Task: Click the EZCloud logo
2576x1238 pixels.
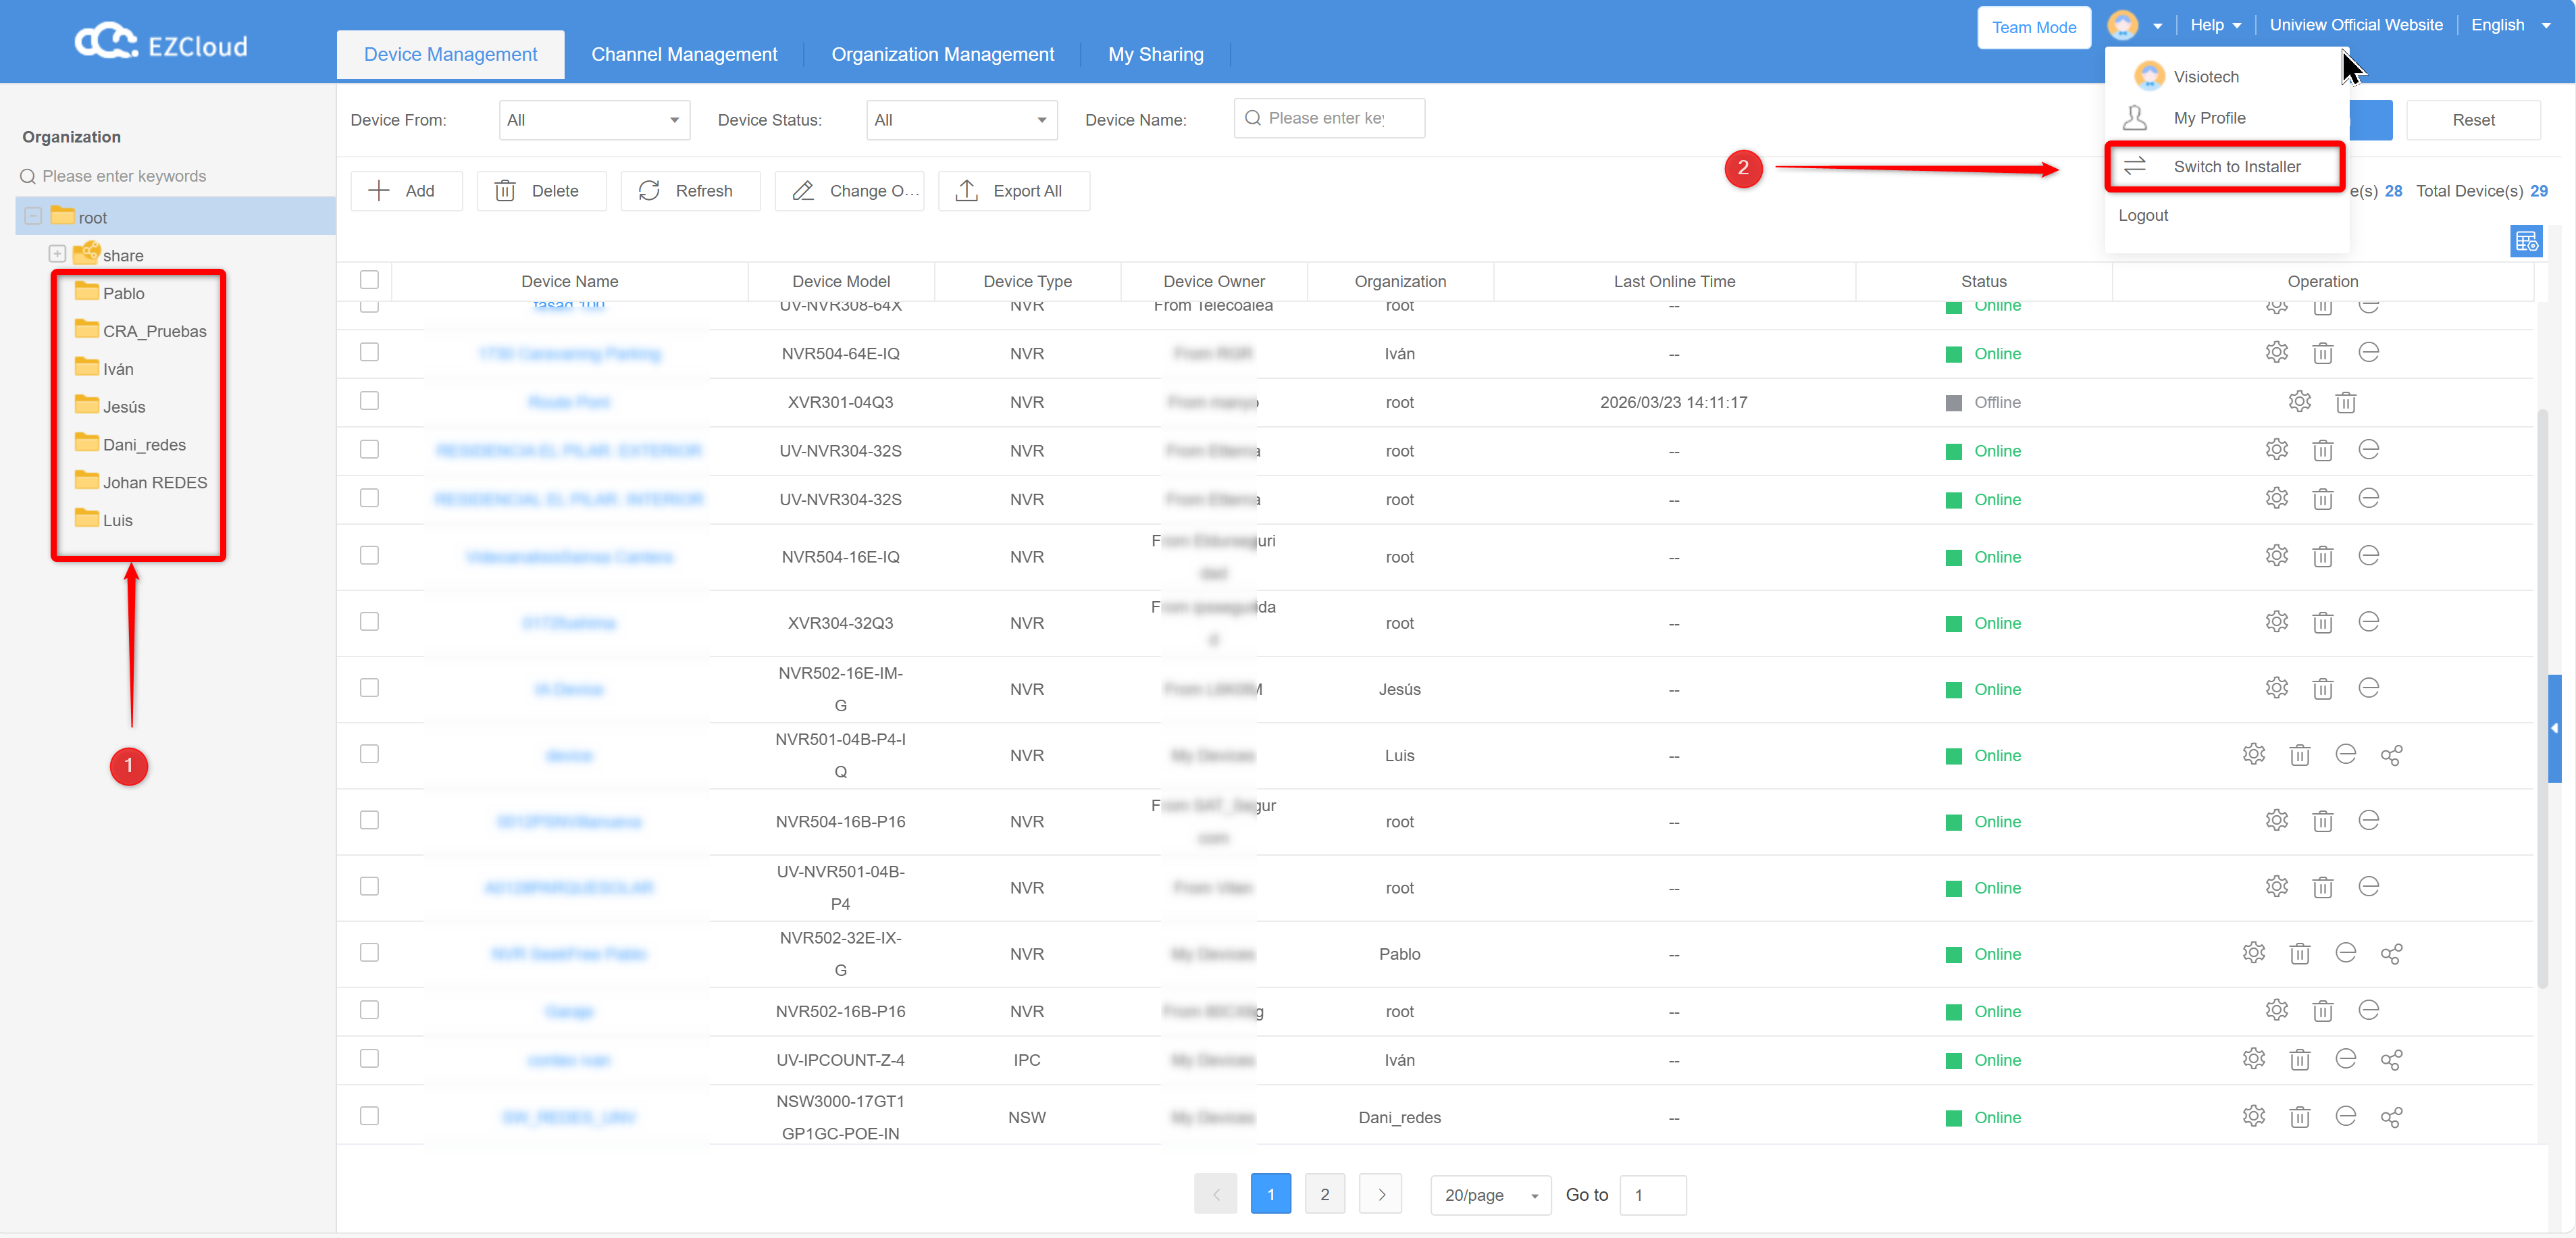Action: click(161, 43)
